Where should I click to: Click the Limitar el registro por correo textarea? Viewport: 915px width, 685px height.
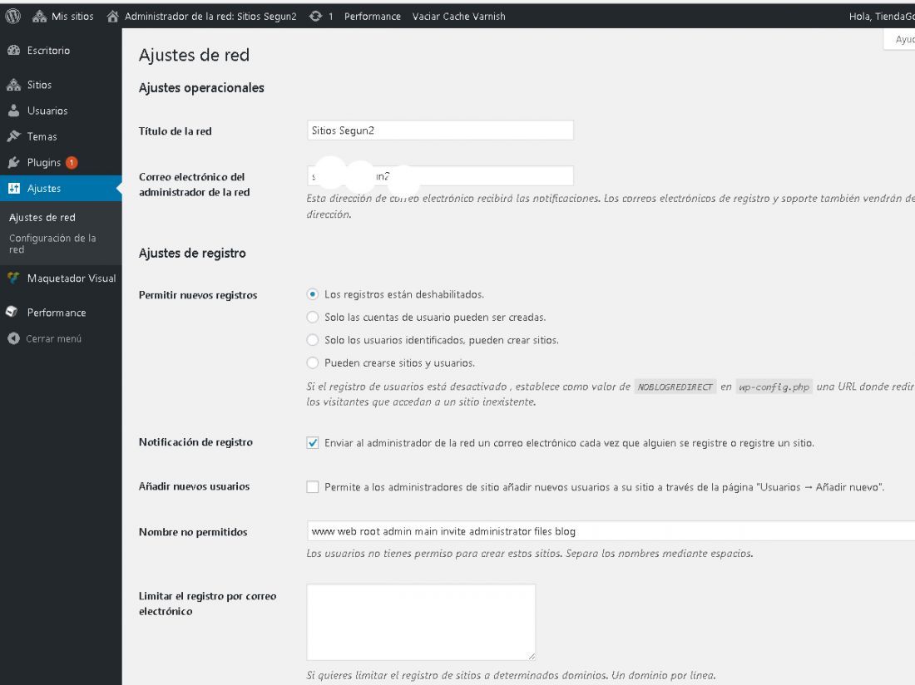[x=421, y=622]
